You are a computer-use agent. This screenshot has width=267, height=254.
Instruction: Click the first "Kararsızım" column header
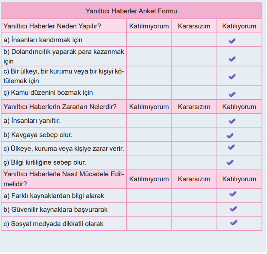(x=194, y=26)
